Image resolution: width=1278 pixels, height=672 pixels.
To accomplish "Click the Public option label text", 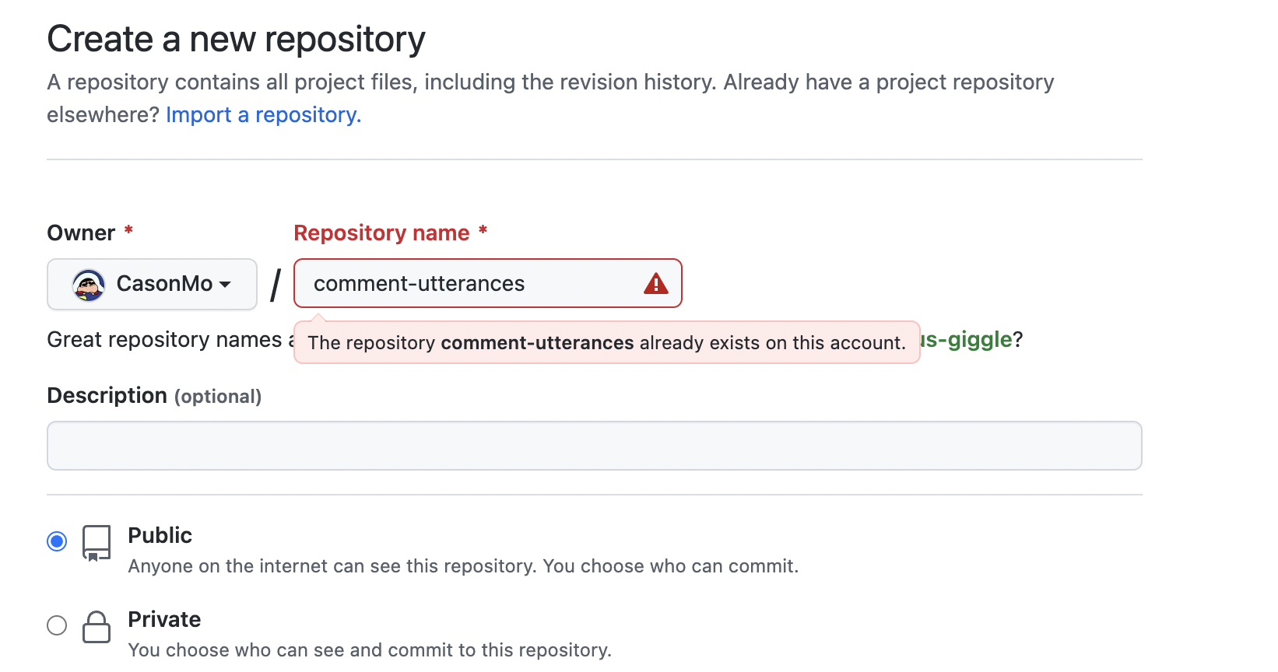I will [160, 535].
